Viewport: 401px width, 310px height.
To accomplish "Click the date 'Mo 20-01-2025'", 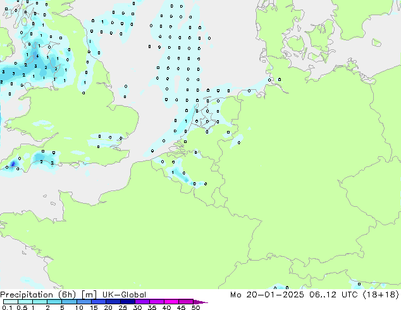I will click(x=267, y=295).
